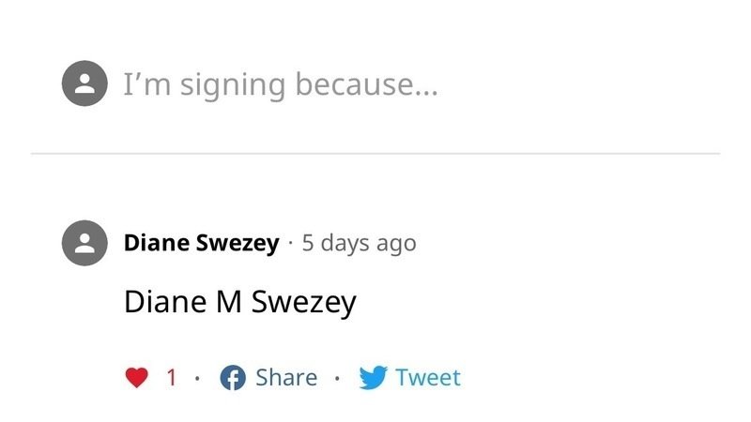Screen dimensions: 751x422
Task: Click the horizontal divider under the input
Action: click(x=375, y=153)
